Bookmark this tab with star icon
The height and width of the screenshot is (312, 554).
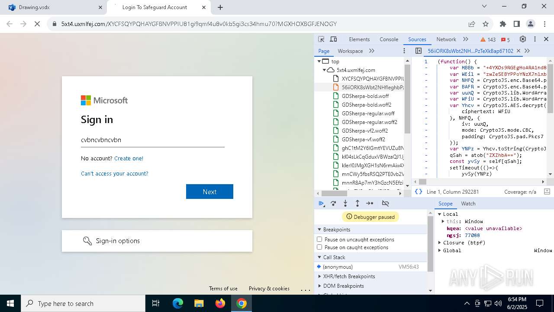point(486,24)
